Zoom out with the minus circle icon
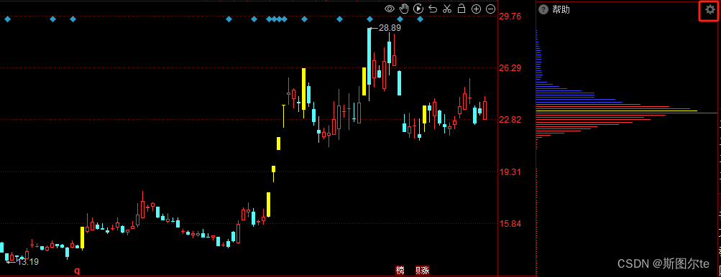The image size is (721, 277). coord(491,9)
